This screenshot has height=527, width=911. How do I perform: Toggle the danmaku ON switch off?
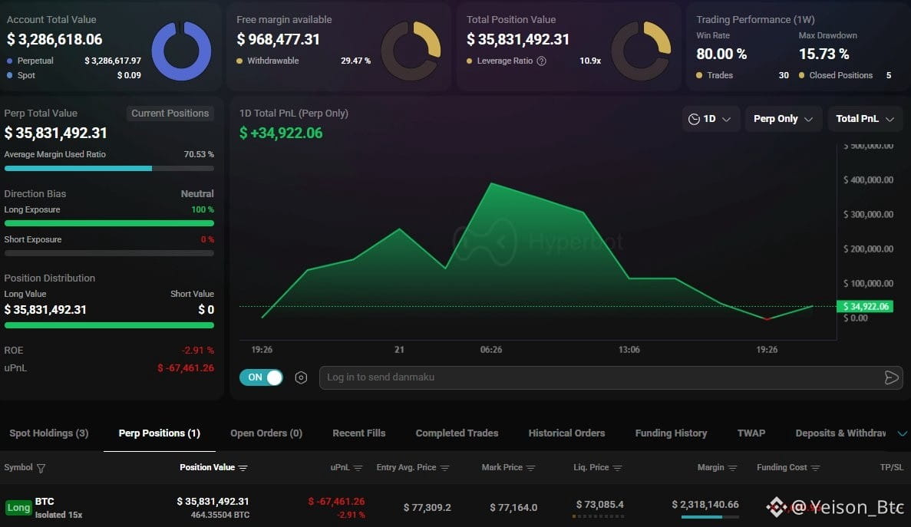pyautogui.click(x=261, y=377)
